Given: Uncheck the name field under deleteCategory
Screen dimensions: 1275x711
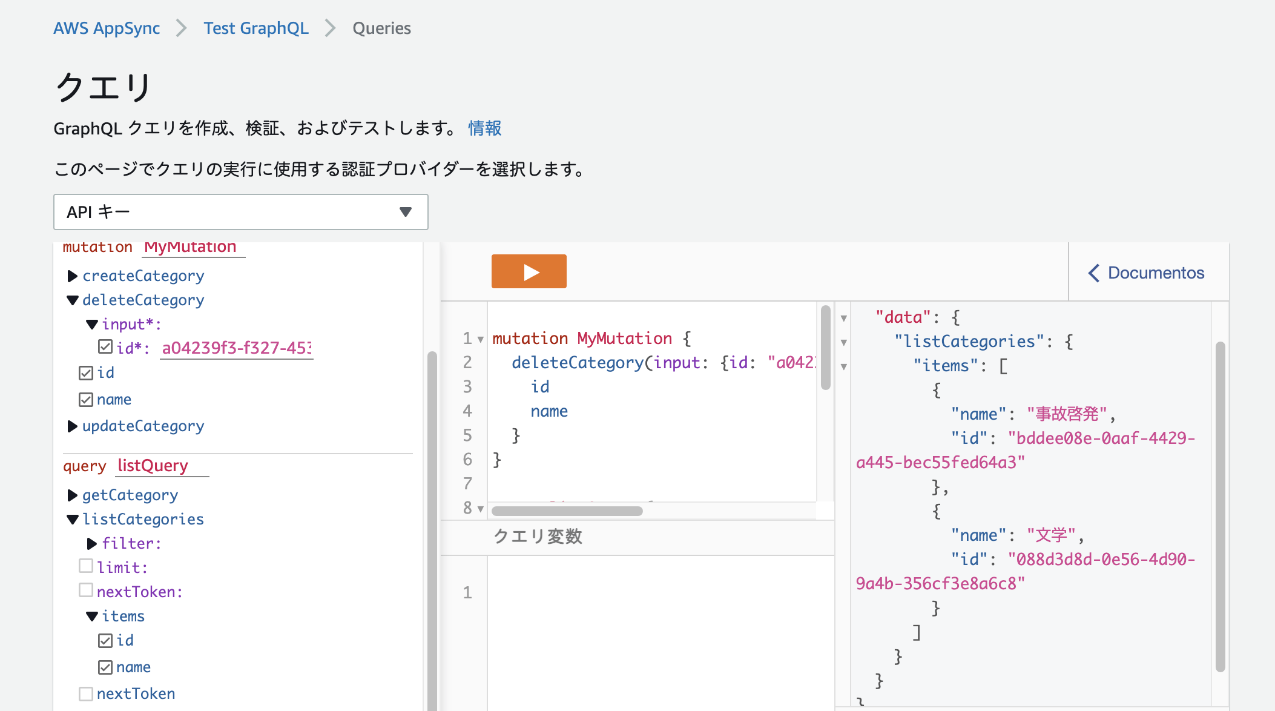Looking at the screenshot, I should click(86, 399).
